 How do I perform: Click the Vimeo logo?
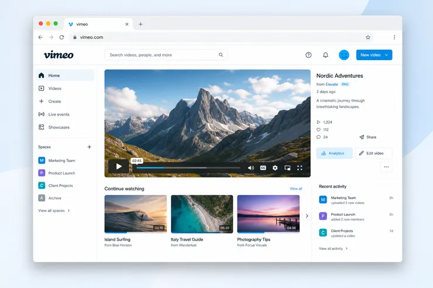[59, 55]
